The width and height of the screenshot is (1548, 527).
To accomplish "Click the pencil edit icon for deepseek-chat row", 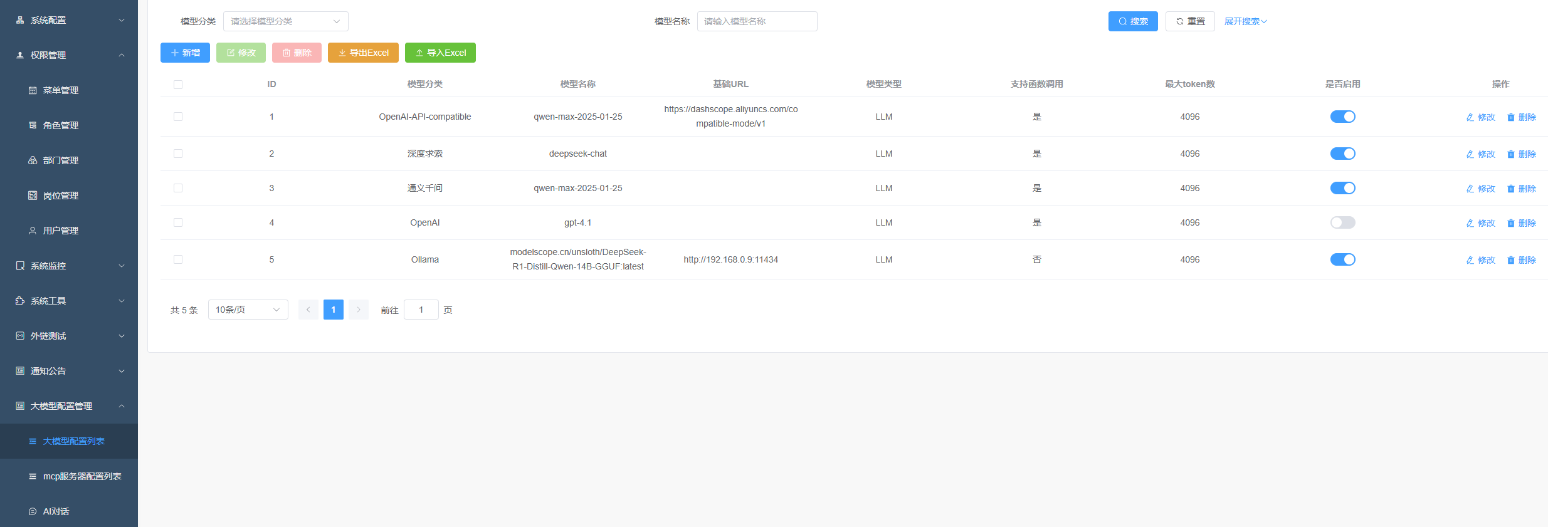I will 1470,154.
